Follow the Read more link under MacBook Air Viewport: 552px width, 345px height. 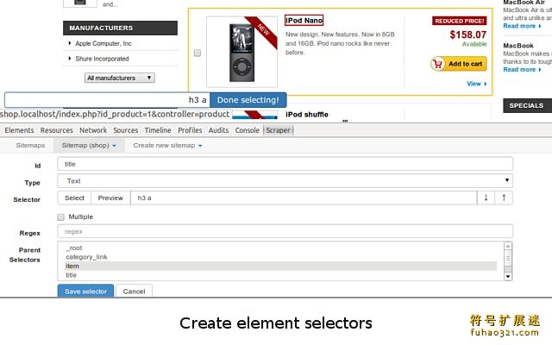(522, 26)
